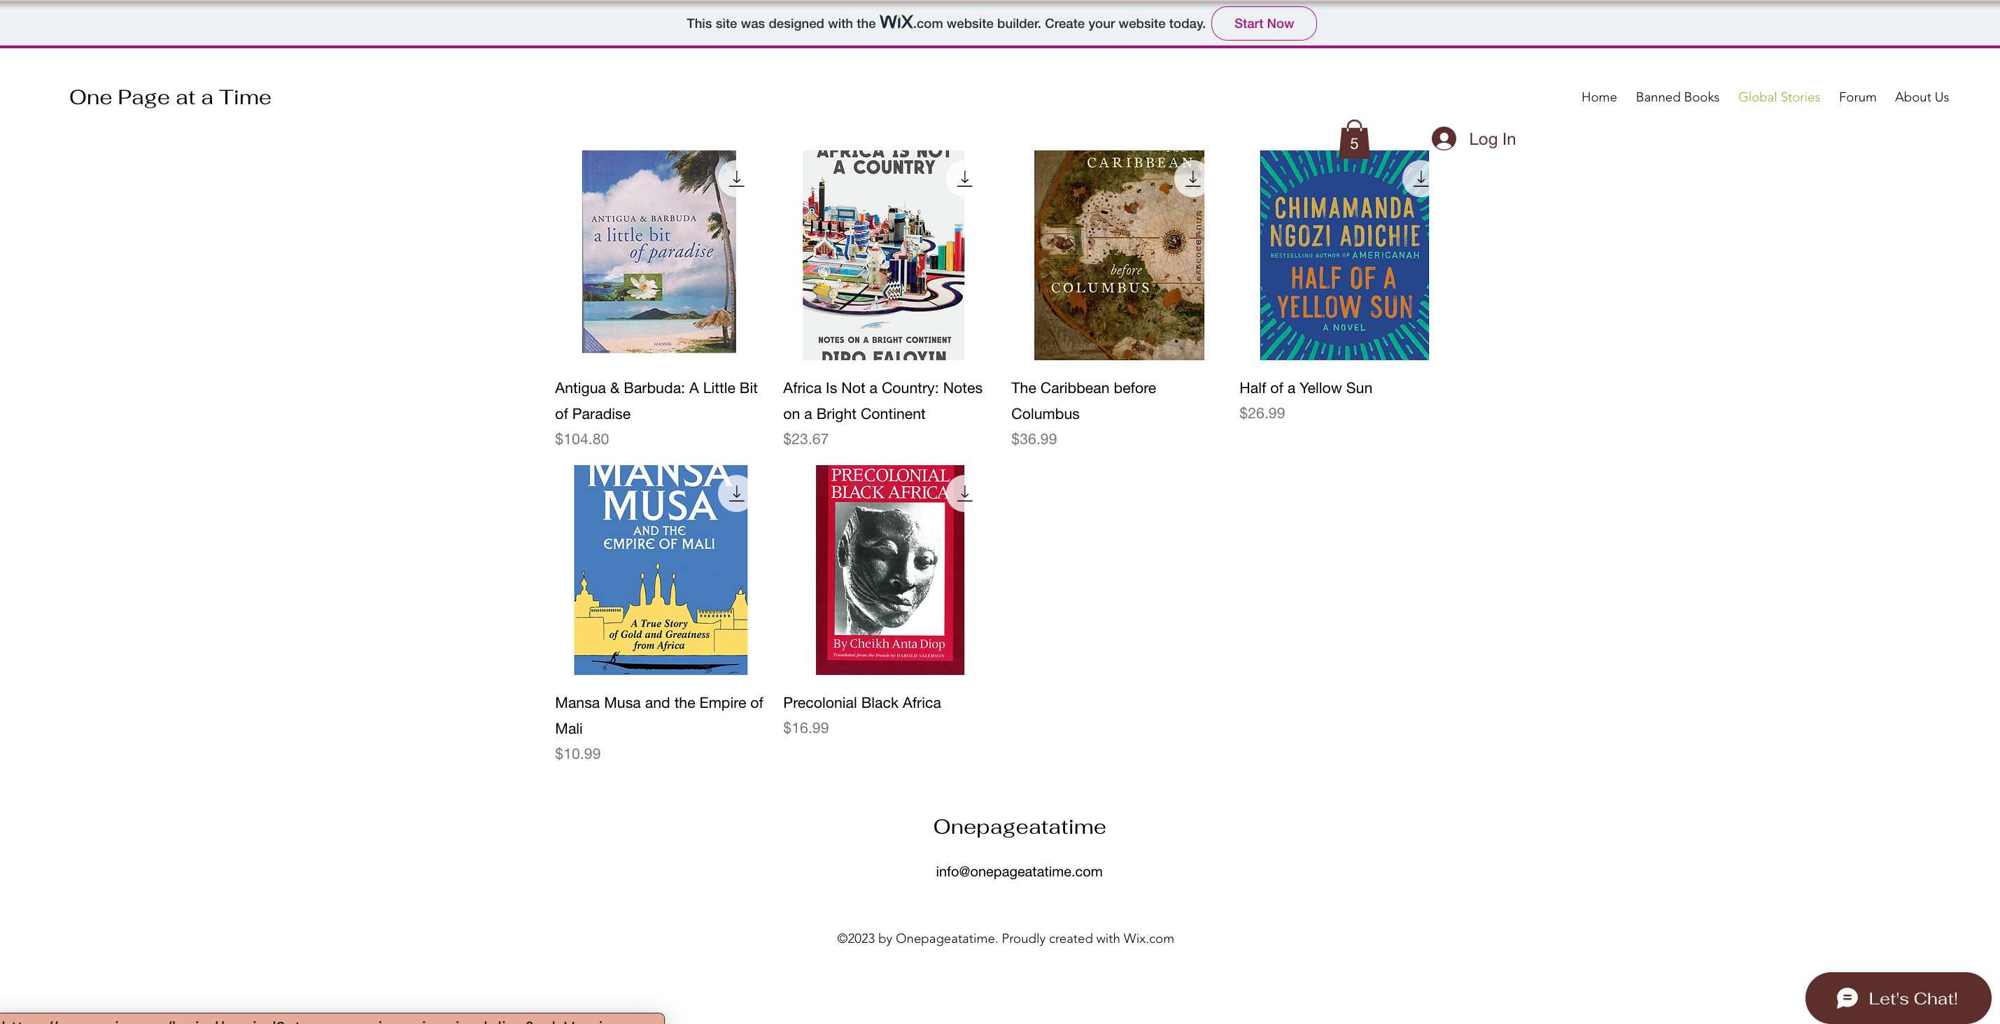Click the Start Now button
Screen dimensions: 2000x1024
pos(1263,23)
